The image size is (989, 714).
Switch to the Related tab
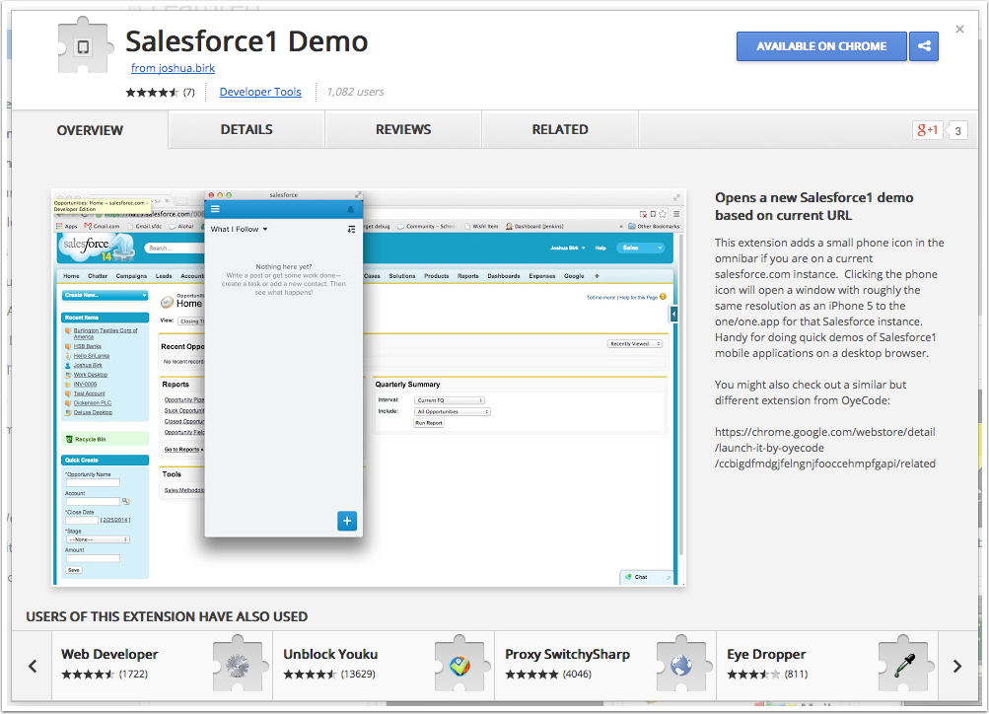[560, 129]
